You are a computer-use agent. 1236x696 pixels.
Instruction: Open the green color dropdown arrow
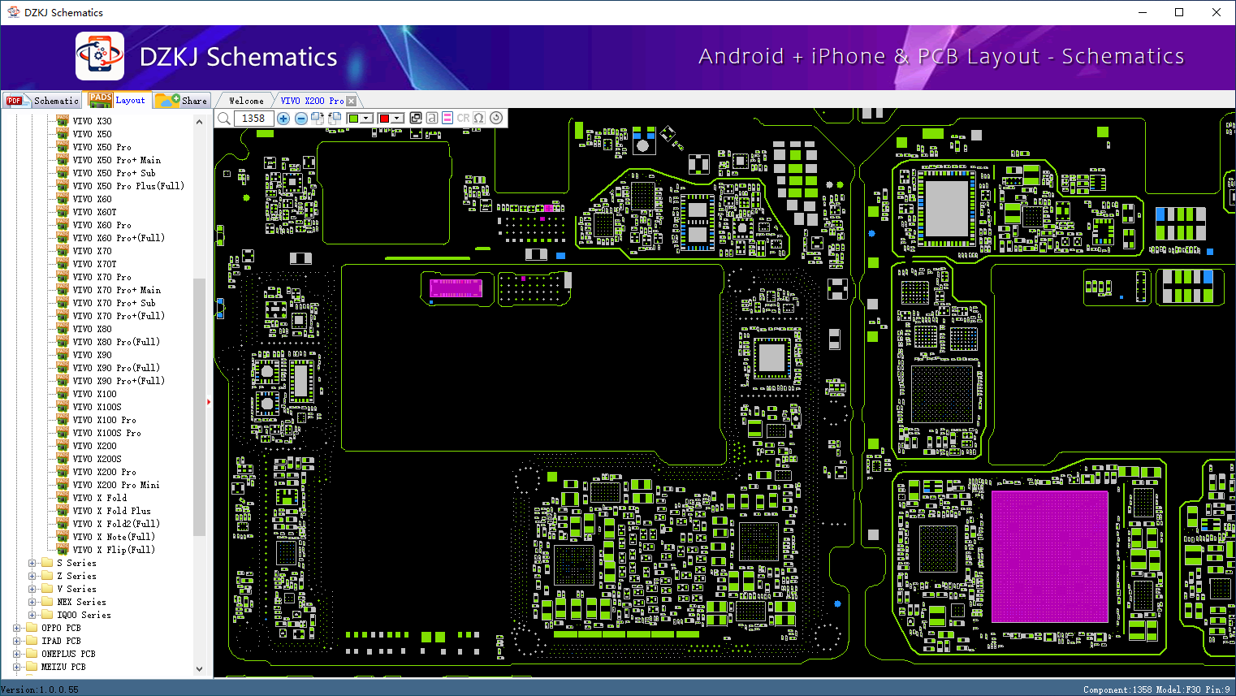pyautogui.click(x=366, y=119)
